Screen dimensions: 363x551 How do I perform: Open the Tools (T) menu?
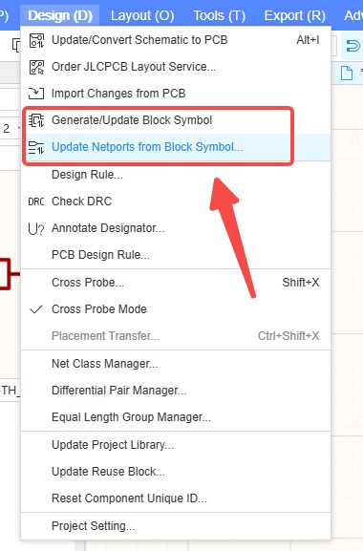click(220, 15)
